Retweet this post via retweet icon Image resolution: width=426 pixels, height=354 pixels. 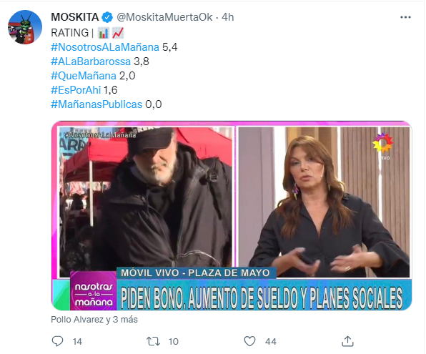(x=153, y=341)
